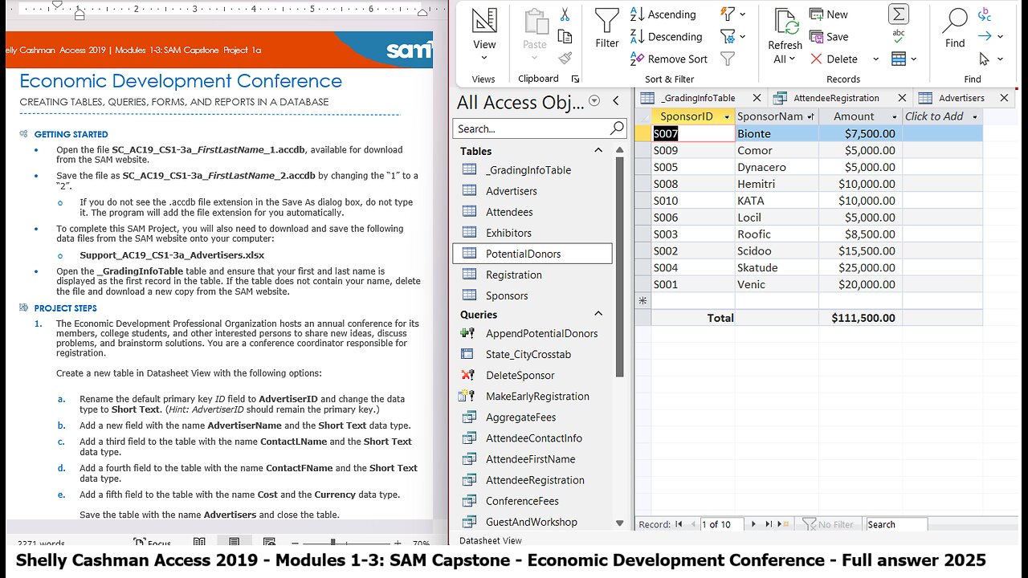Image resolution: width=1028 pixels, height=578 pixels.
Task: Open the Clipboard pane dialog launcher
Action: tap(575, 79)
